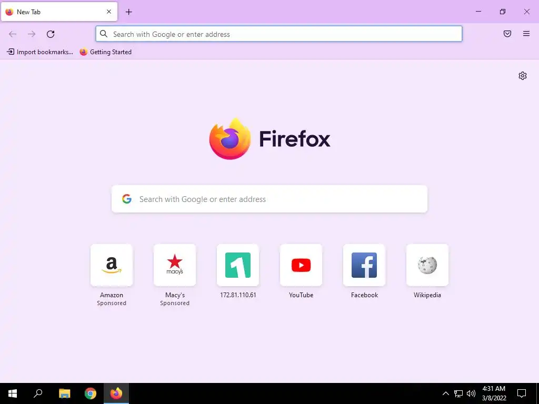Open the notification center icon
This screenshot has width=539, height=404.
[x=522, y=393]
